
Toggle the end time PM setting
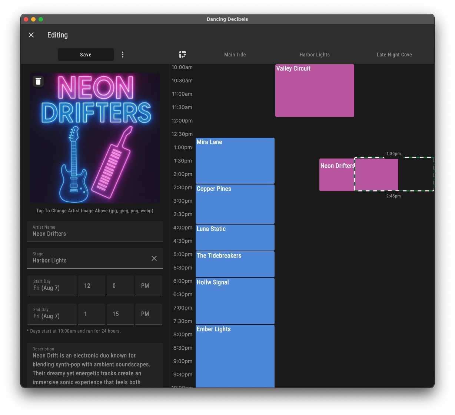[x=149, y=314]
